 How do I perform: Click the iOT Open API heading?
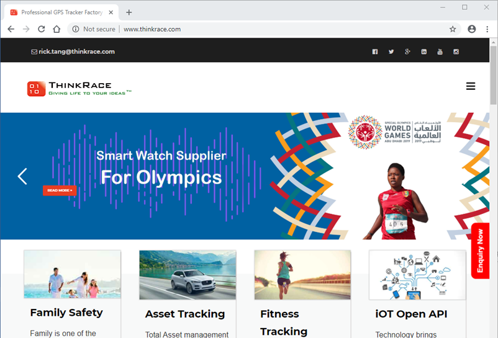tap(411, 314)
